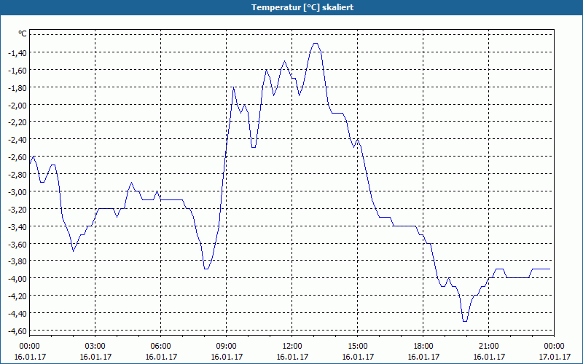Click the 18:00 x-axis time label

[423, 347]
